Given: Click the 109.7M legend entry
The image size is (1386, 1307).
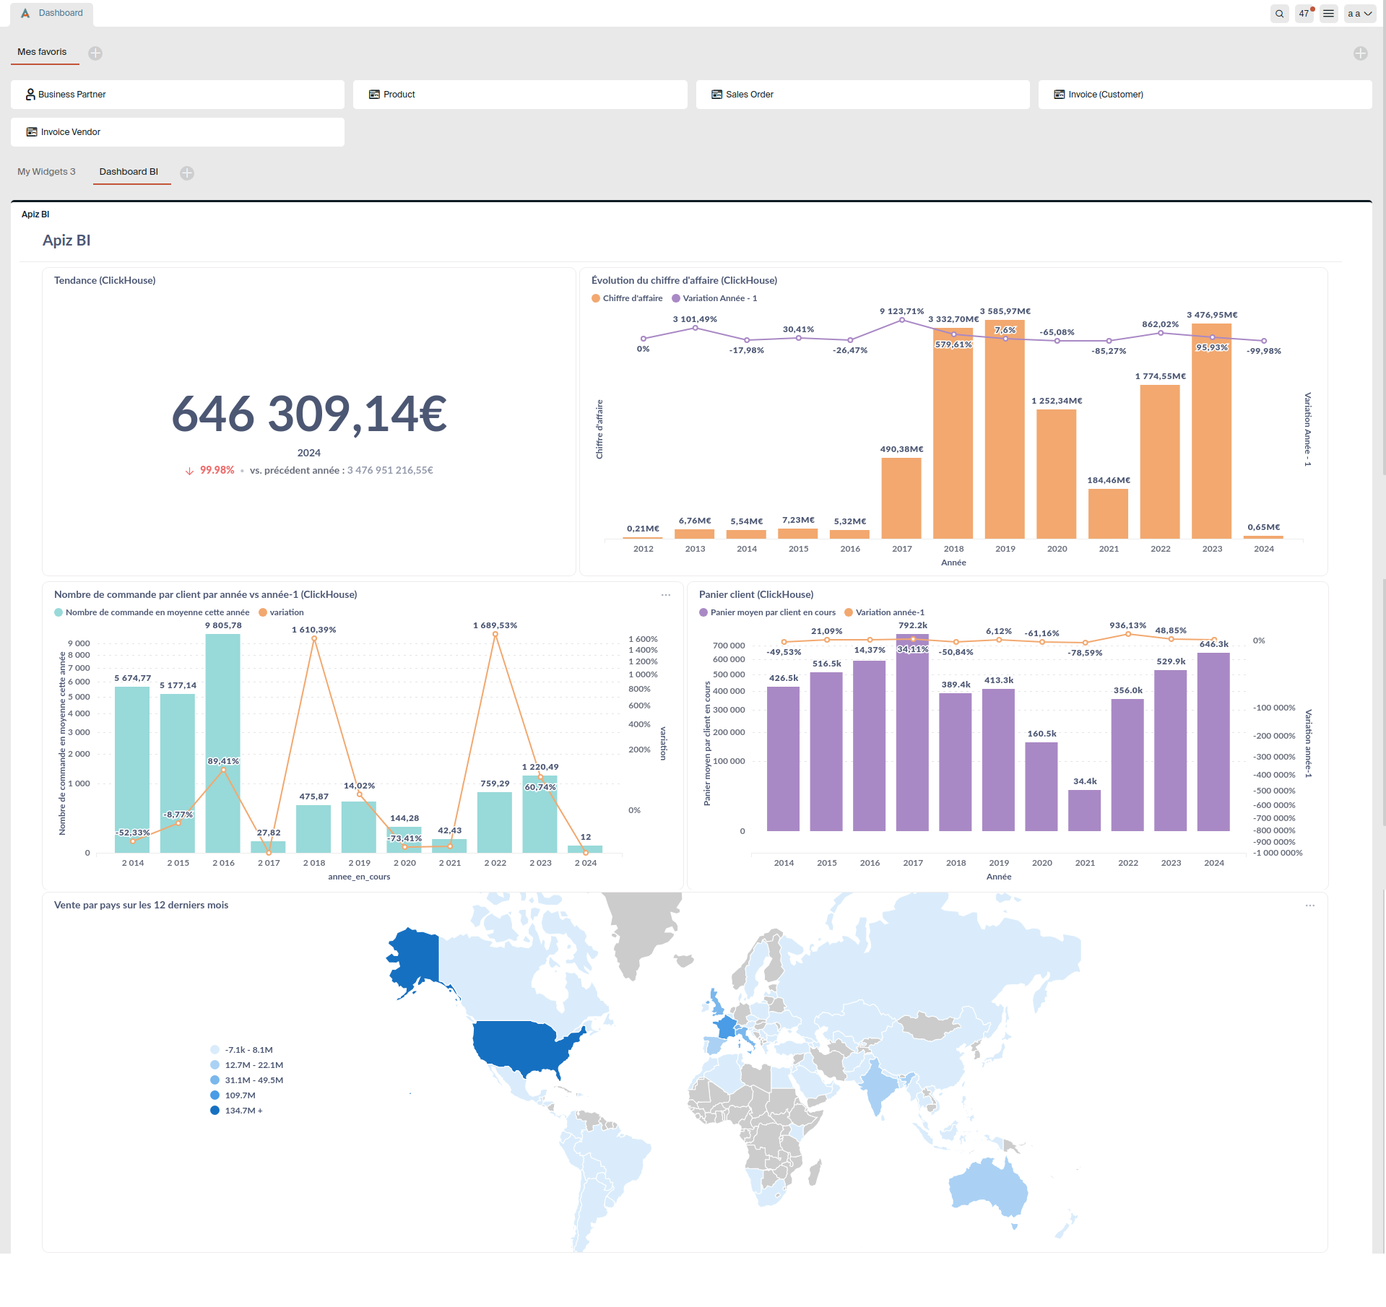Looking at the screenshot, I should [x=233, y=1095].
